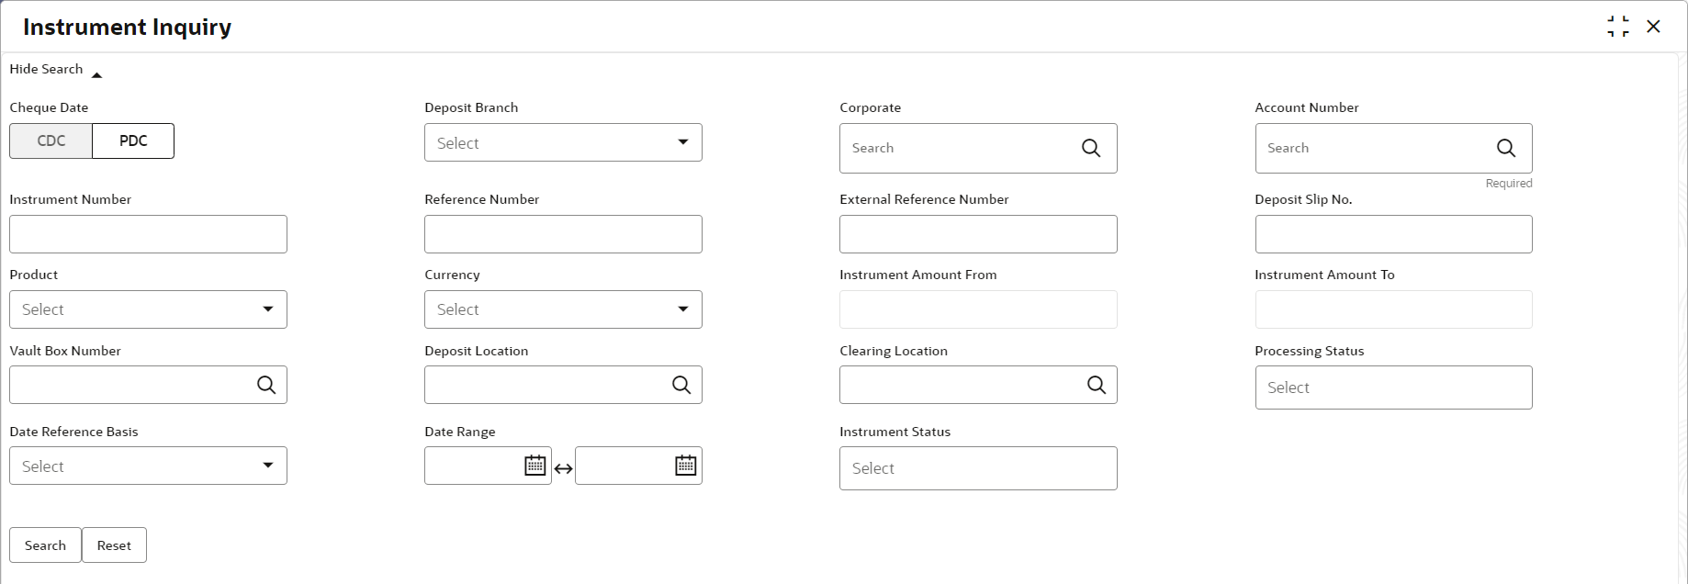This screenshot has height=584, width=1688.
Task: Open Clearing Location lookup icon
Action: [1097, 385]
